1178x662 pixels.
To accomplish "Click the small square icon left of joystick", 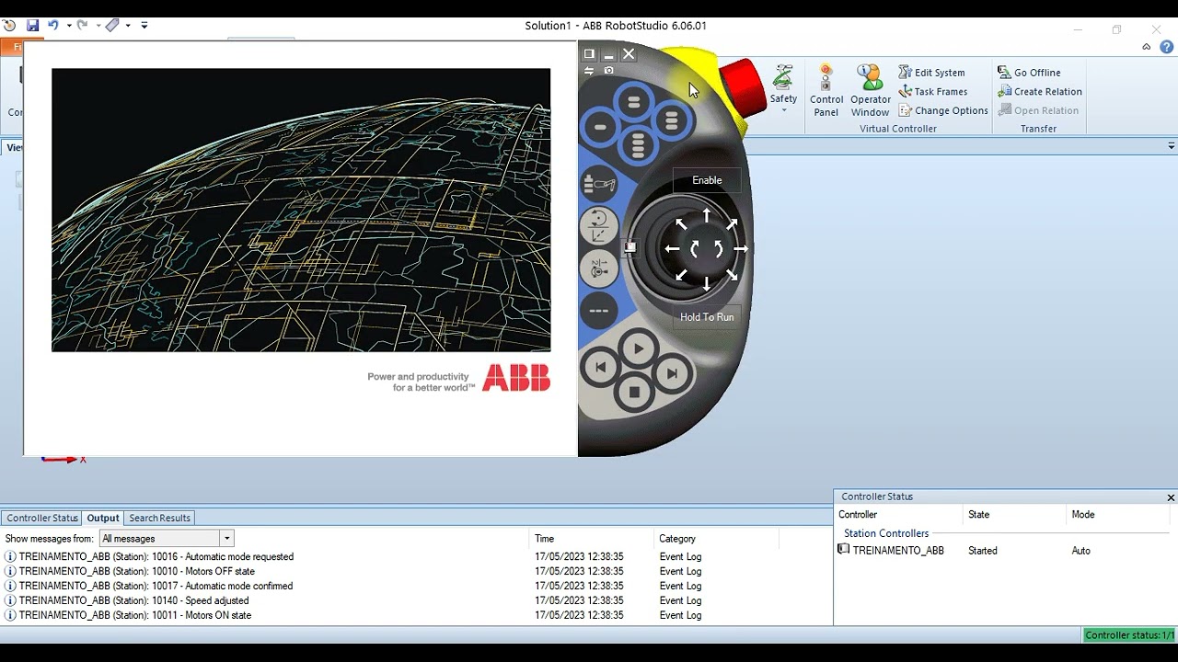I will 630,247.
